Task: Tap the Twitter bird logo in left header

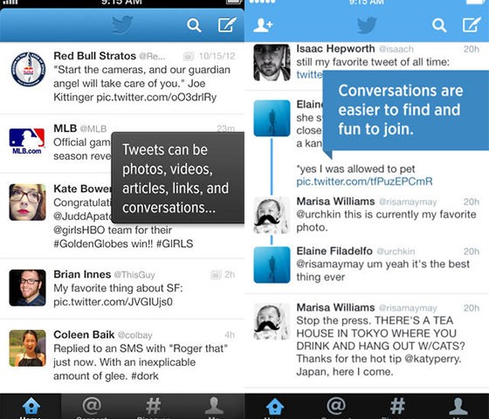Action: pyautogui.click(x=122, y=24)
